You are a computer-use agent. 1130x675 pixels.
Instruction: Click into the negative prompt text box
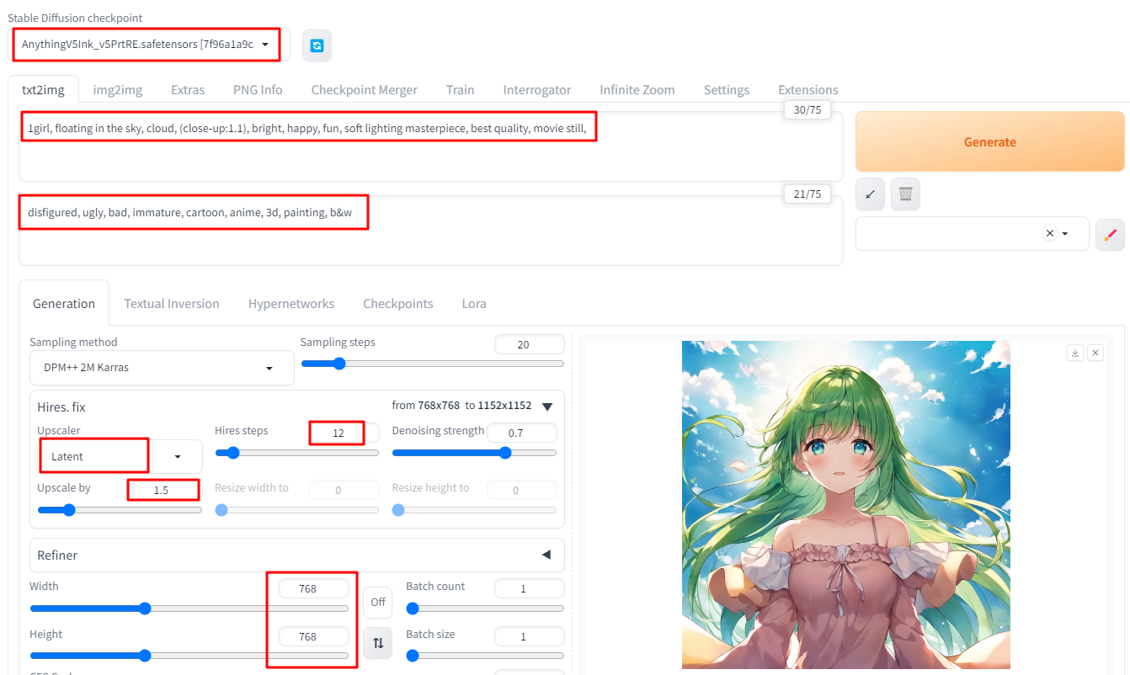430,231
